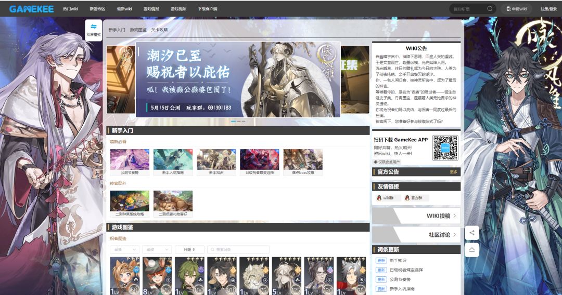Open 公测节奏榜 in 词条更新 list
The height and width of the screenshot is (295, 562).
[400, 279]
